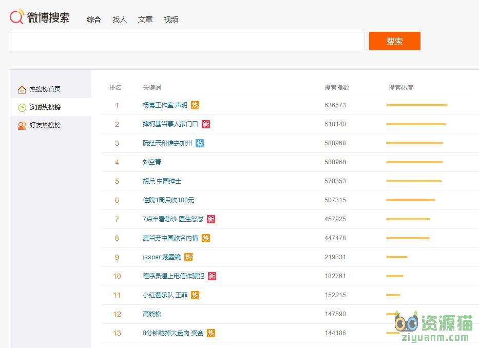Click rank number 5 beside 胡兵 中国绅士
This screenshot has height=348, width=479.
pos(117,181)
